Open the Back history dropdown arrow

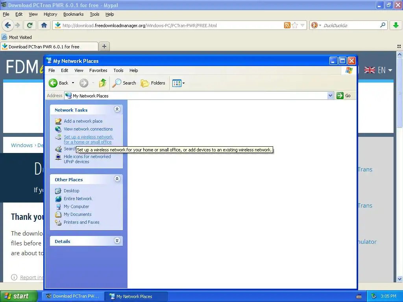coord(73,83)
